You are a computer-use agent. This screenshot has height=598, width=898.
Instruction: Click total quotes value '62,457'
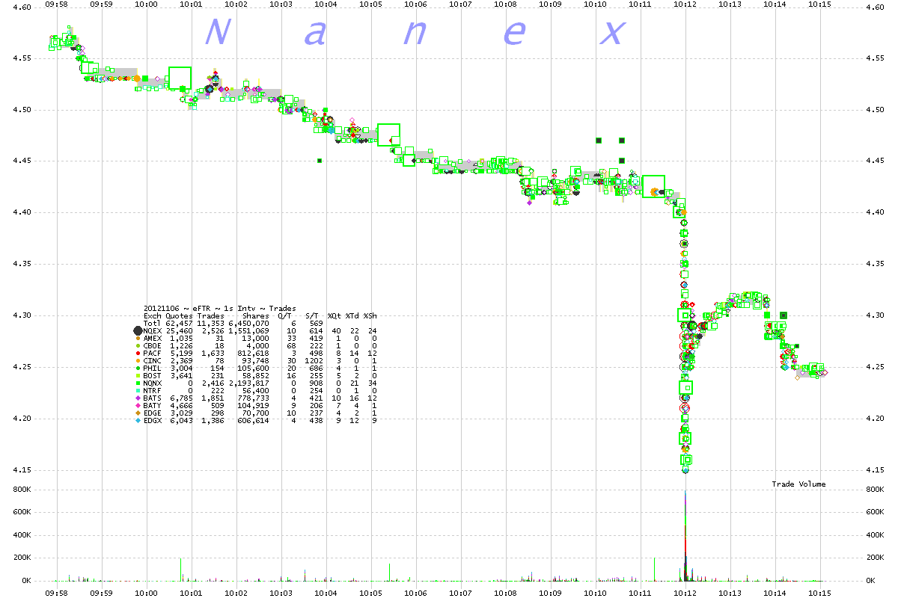[178, 323]
